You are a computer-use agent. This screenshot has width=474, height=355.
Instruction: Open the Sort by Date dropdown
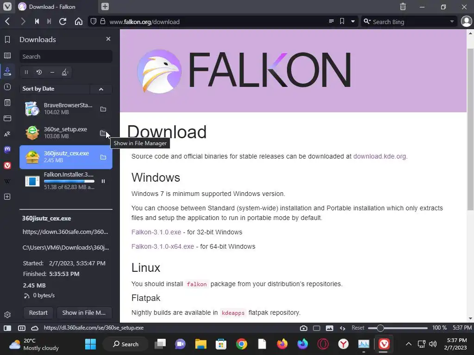click(55, 89)
